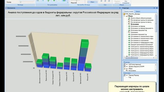The width and height of the screenshot is (164, 92).
Task: Click the field tree horizontal scrollbar thumb
Action: tap(131, 58)
